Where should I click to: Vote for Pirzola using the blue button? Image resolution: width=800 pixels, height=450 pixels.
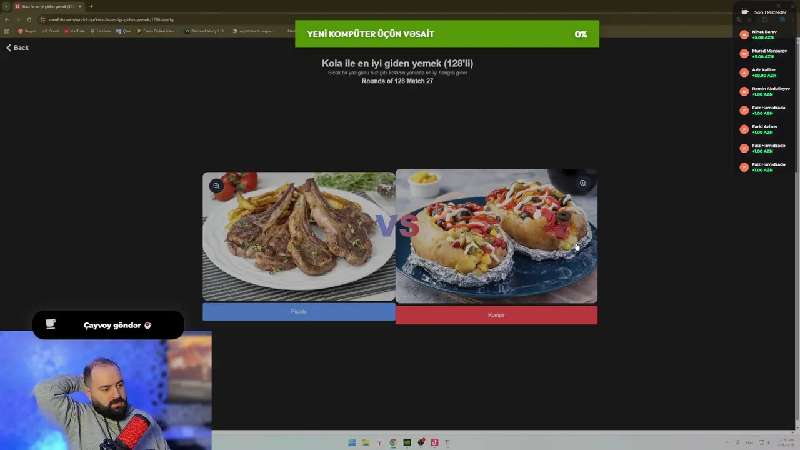tap(299, 312)
